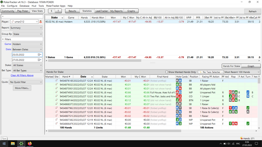Expand the Report Summary dropdown

click(x=26, y=28)
